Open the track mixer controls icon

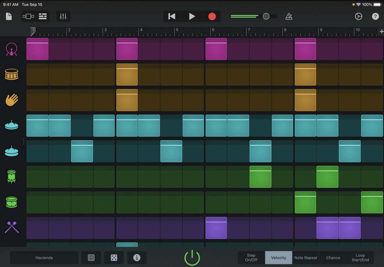click(x=63, y=16)
